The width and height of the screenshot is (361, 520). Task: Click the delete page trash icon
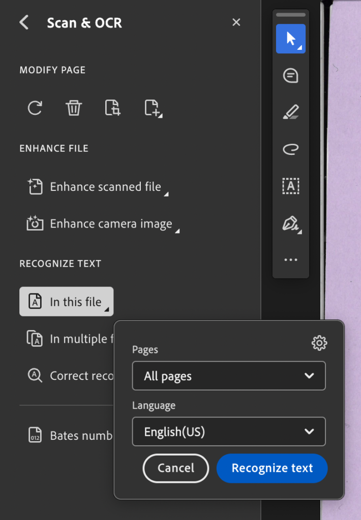74,108
